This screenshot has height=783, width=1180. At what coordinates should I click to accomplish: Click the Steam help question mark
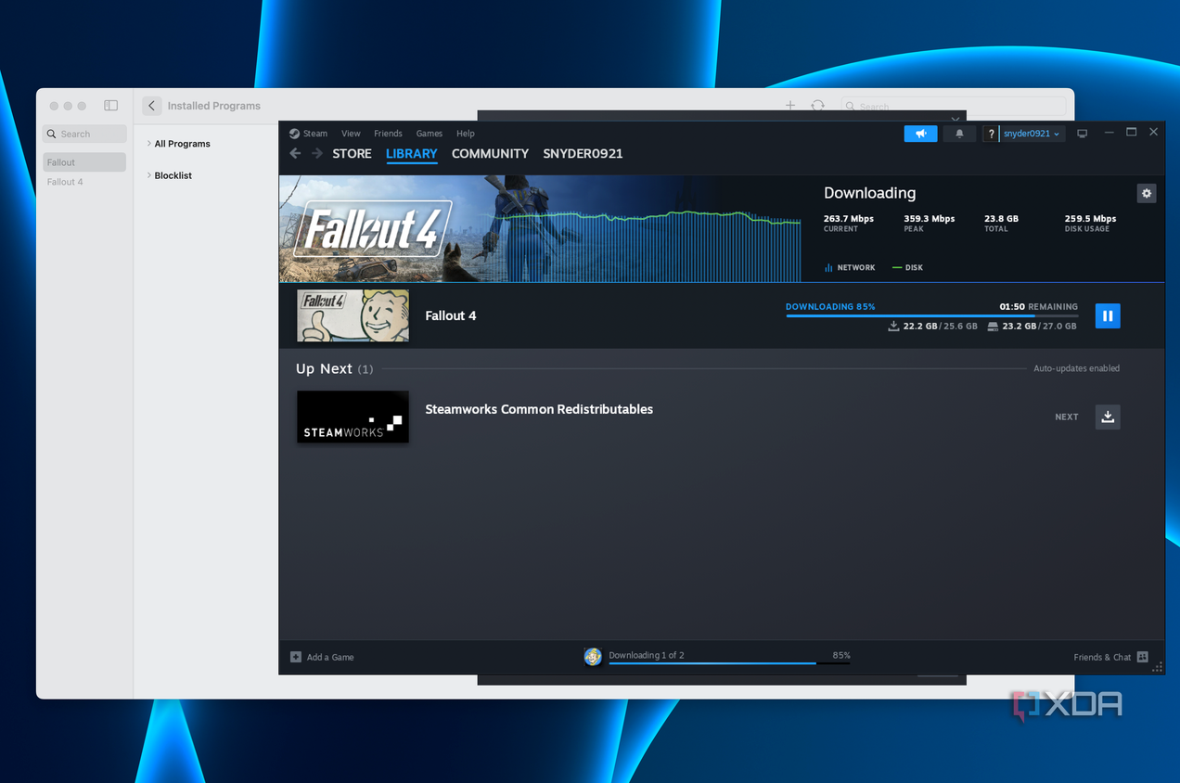pos(992,134)
